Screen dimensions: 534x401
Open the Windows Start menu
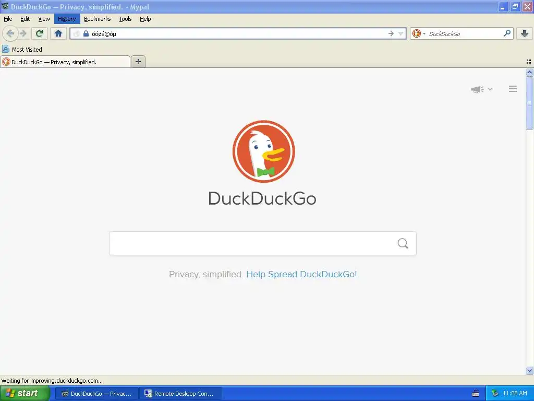[25, 394]
